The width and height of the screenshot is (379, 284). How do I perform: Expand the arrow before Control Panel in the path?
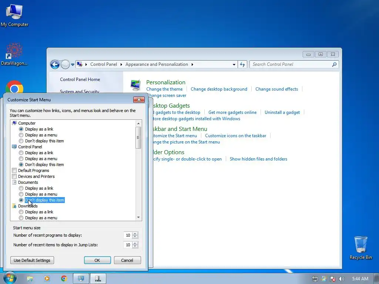click(x=86, y=64)
